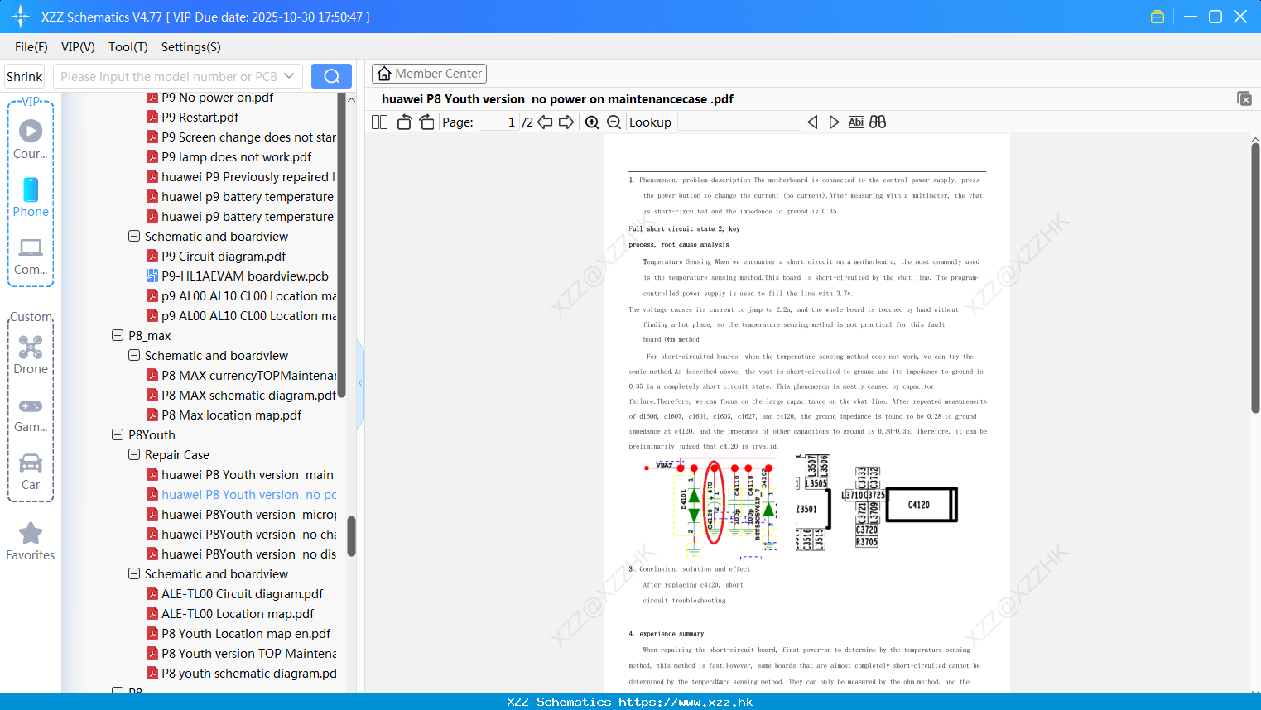Focus the model number search input
The width and height of the screenshot is (1261, 710).
click(170, 76)
